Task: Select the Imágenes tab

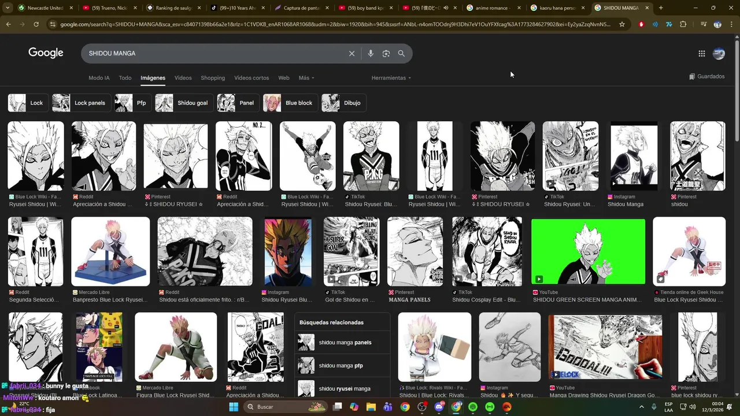Action: coord(153,78)
